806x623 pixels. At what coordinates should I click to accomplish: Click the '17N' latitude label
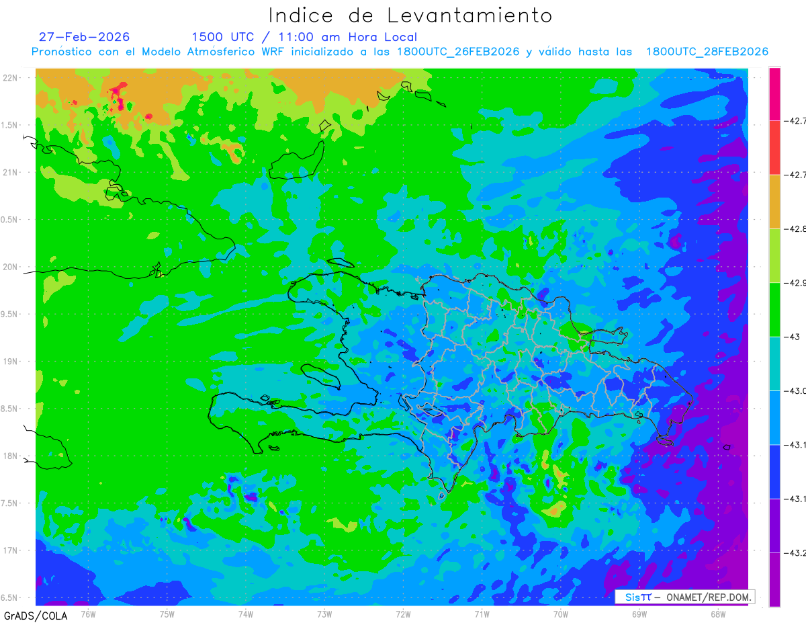[11, 550]
